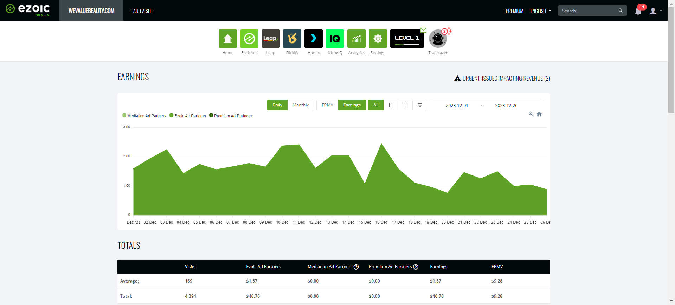Screen dimensions: 675x305
Task: Open the Humix icon
Action: [x=314, y=39]
